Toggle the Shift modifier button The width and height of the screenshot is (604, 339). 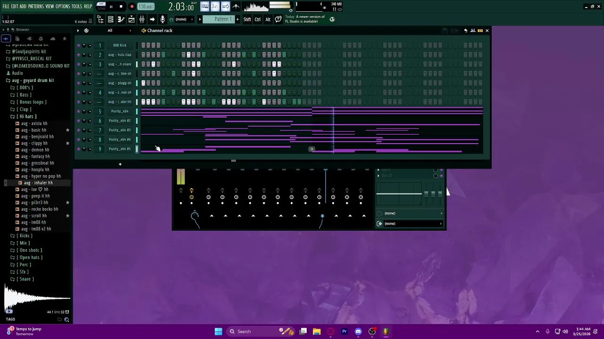[x=247, y=19]
